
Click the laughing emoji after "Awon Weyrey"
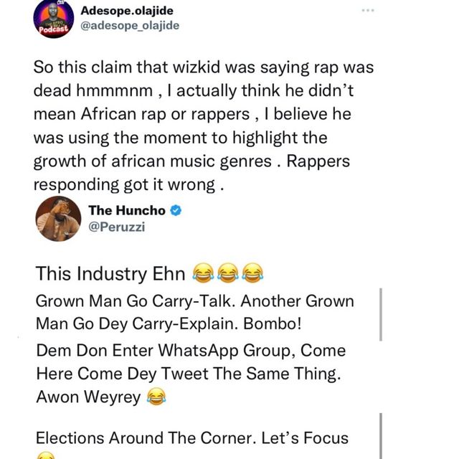coord(156,396)
